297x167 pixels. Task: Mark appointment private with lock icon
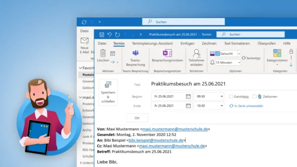pos(291,51)
